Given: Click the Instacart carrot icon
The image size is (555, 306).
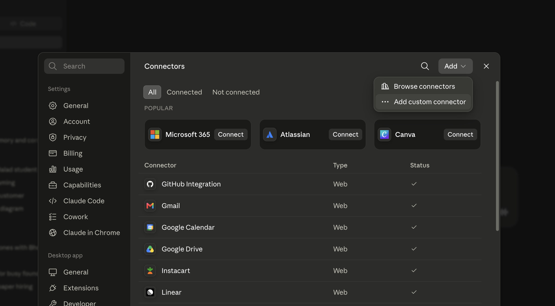Looking at the screenshot, I should 150,271.
